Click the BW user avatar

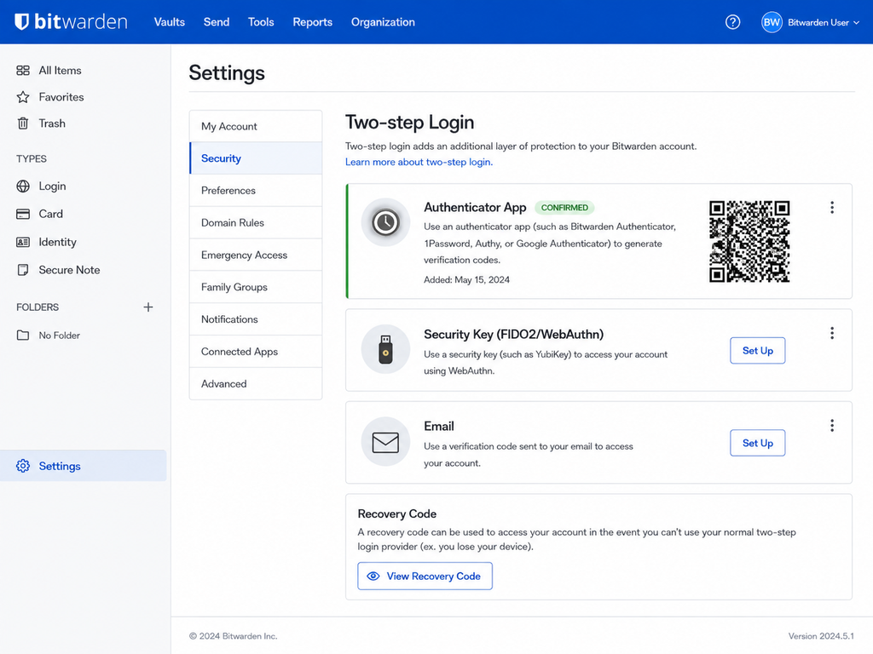(x=772, y=22)
